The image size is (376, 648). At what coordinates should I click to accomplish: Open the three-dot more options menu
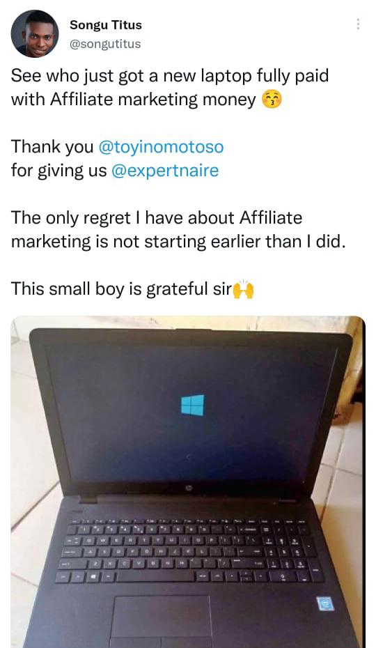point(358,24)
